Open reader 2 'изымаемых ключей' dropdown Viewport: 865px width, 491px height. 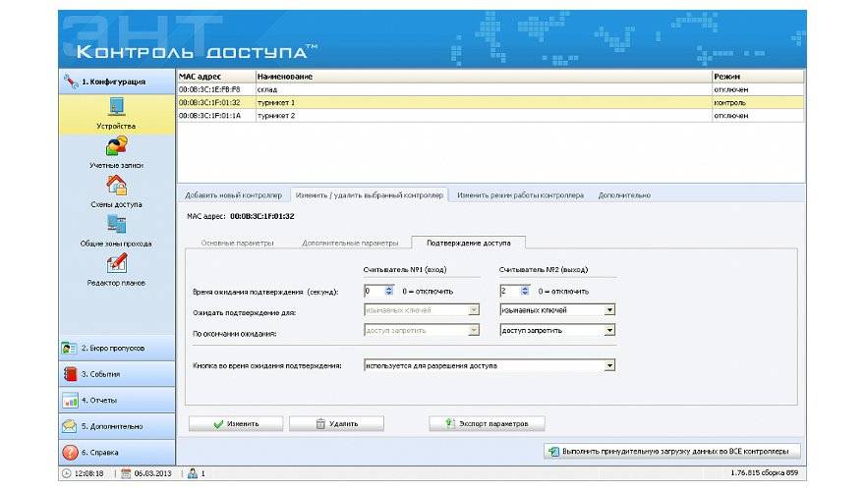click(609, 310)
